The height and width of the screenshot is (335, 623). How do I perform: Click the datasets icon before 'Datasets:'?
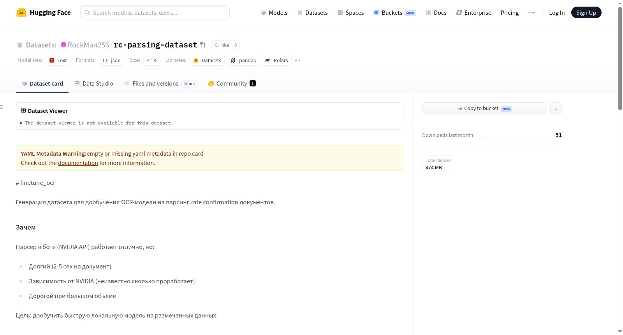pyautogui.click(x=20, y=45)
